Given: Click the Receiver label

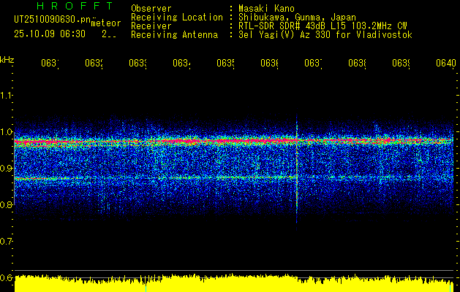Looking at the screenshot, I should (x=151, y=26).
